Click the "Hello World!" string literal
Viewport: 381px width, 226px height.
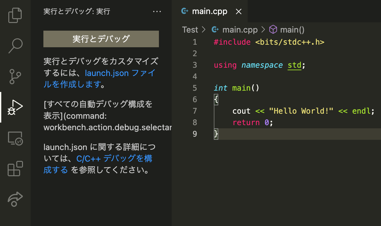coord(301,111)
